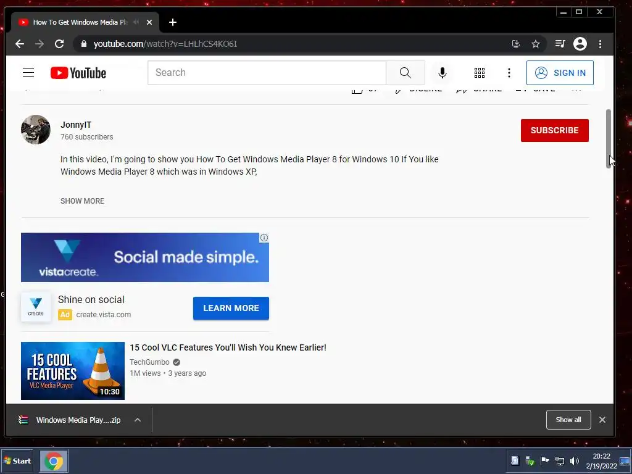Image resolution: width=632 pixels, height=474 pixels.
Task: Reload the YouTube page
Action: click(59, 44)
